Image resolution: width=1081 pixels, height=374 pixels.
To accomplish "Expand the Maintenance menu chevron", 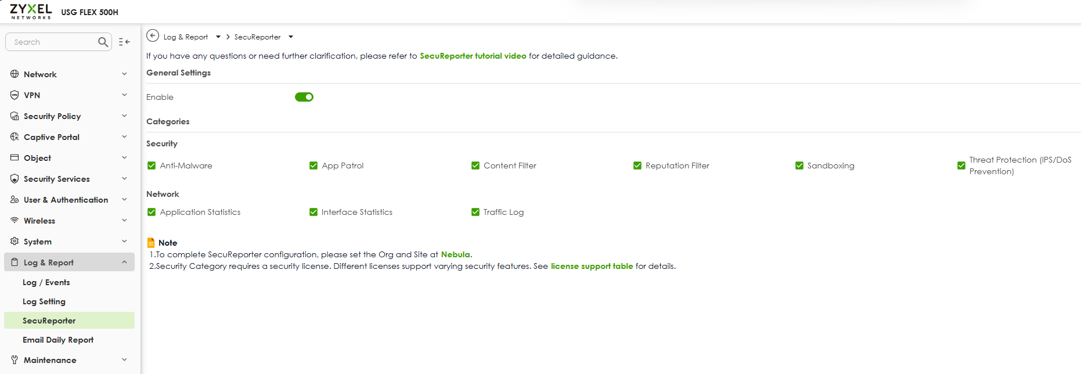I will pyautogui.click(x=124, y=360).
